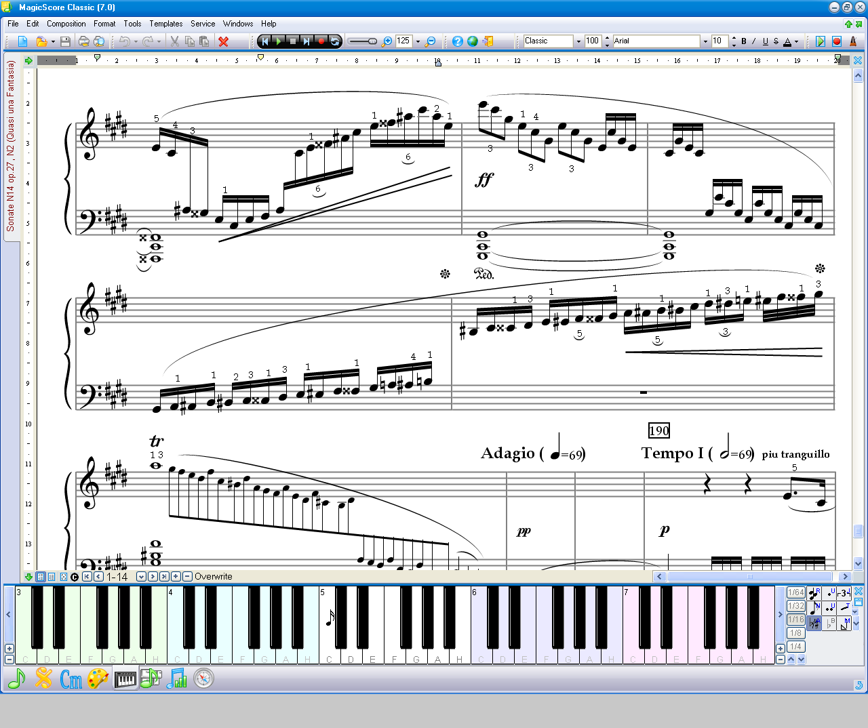Undo the last action
Image resolution: width=868 pixels, height=728 pixels.
point(124,41)
